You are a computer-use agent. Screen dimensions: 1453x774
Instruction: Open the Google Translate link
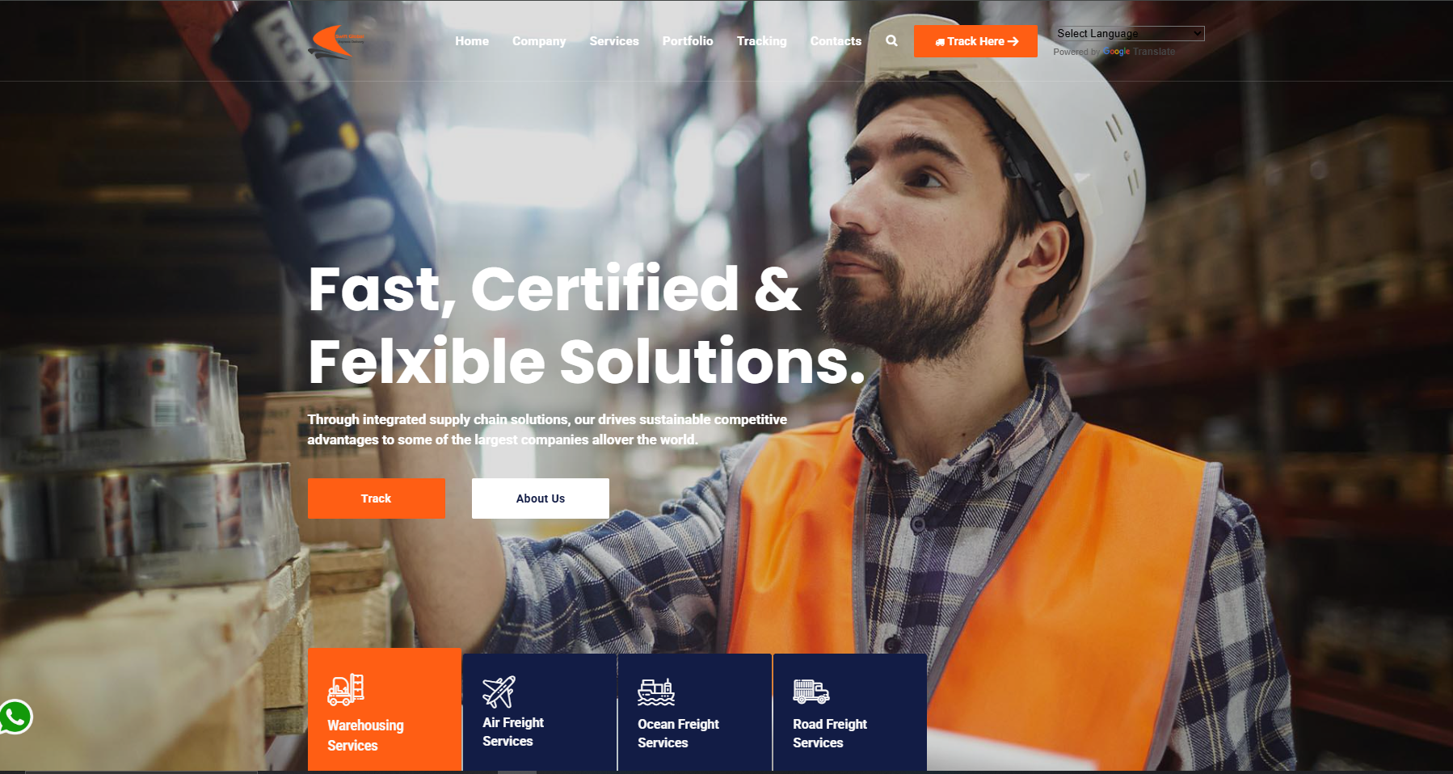click(x=1139, y=52)
